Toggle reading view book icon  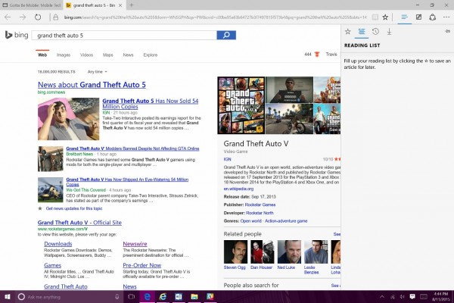(x=375, y=17)
